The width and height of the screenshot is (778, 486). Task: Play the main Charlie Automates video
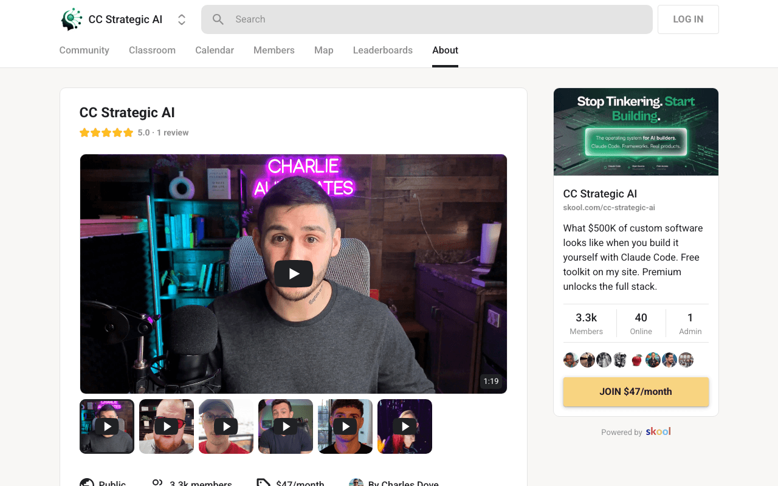[294, 273]
